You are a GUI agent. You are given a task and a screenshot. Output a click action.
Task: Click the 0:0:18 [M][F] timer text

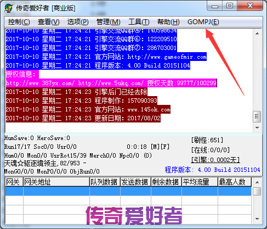(x=148, y=147)
